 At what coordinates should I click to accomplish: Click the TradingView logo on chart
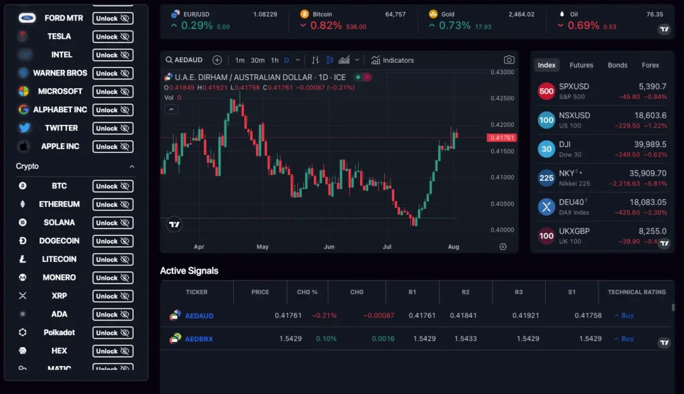pyautogui.click(x=174, y=224)
